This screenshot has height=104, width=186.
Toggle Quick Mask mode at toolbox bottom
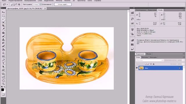click(3, 94)
